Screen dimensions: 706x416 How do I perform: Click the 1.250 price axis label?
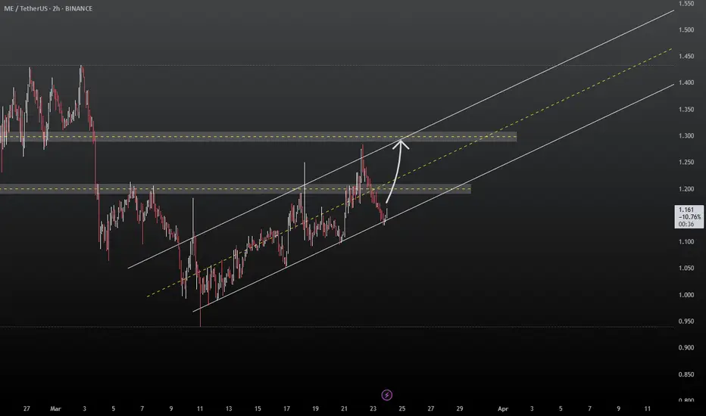[x=686, y=163]
